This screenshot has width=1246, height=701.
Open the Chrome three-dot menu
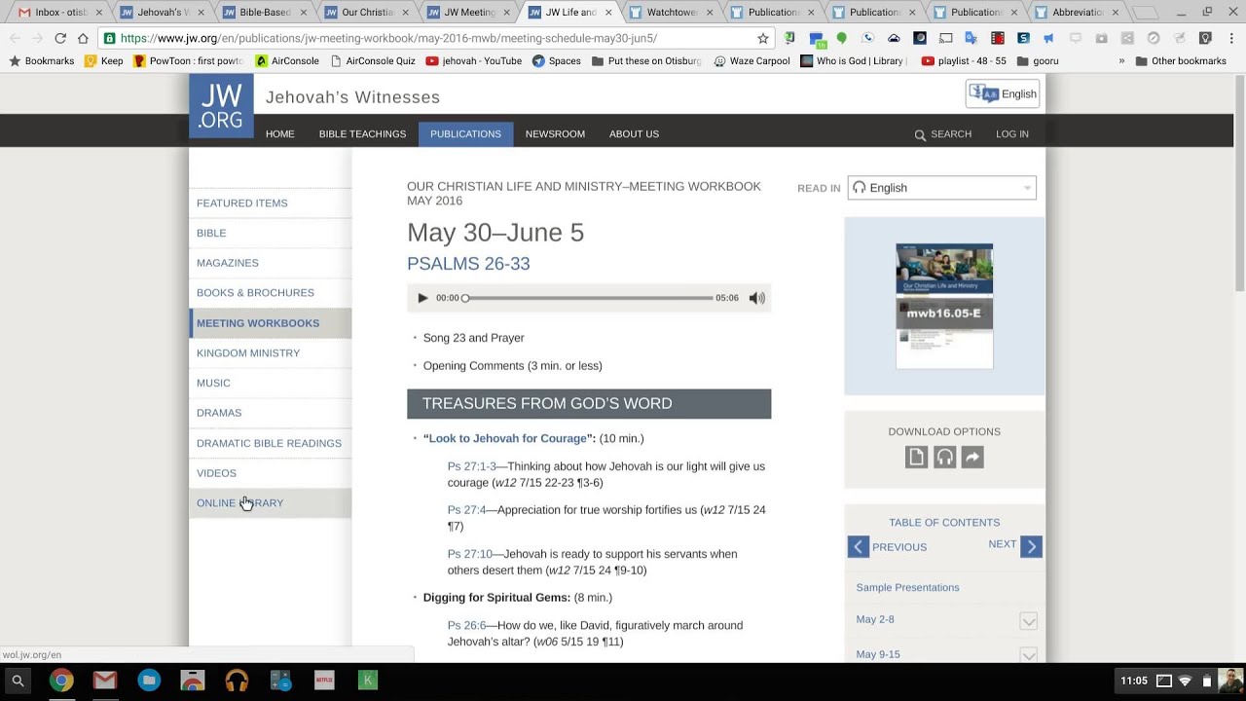1230,38
